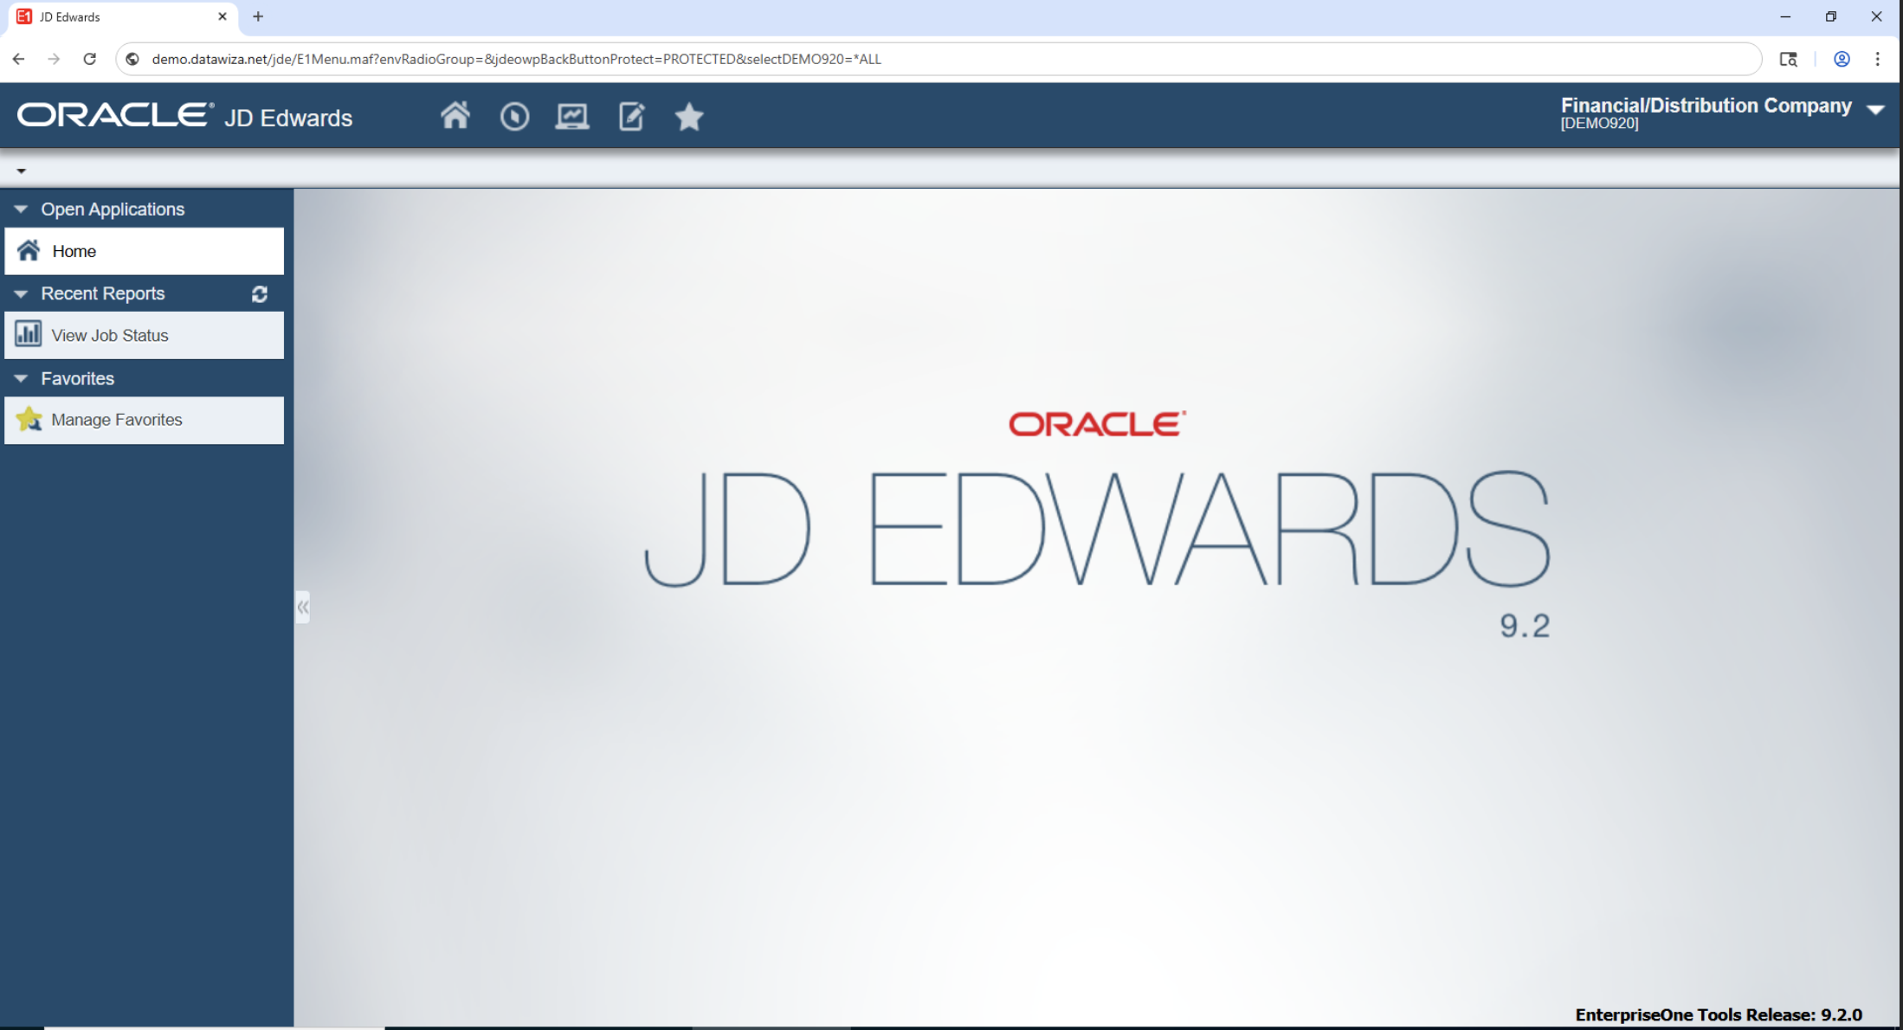Click the Oracle JD Edwards header logo

point(185,116)
